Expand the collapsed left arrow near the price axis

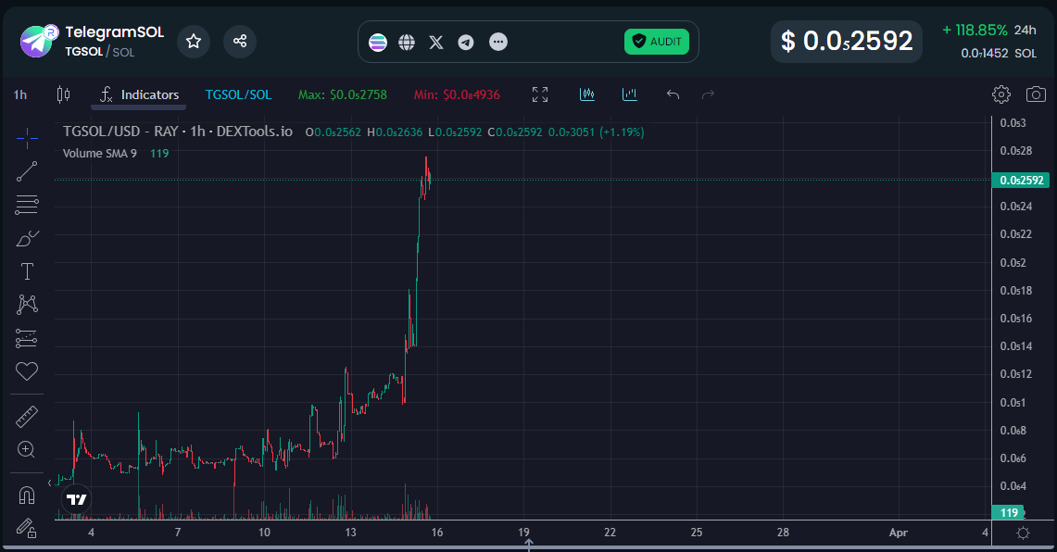pos(50,483)
